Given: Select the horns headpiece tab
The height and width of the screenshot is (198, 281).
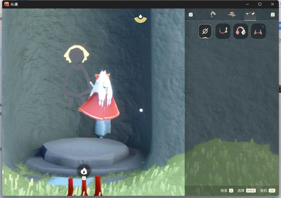Looking at the screenshot, I should click(x=250, y=14).
